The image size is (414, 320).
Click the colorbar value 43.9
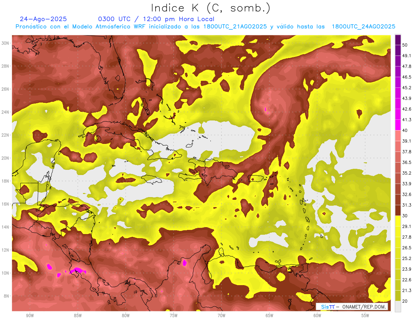point(407,98)
